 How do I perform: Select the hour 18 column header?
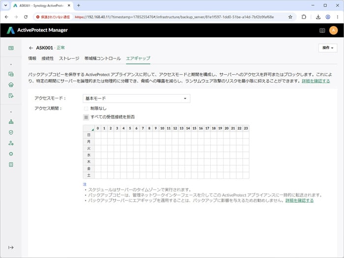pos(214,128)
